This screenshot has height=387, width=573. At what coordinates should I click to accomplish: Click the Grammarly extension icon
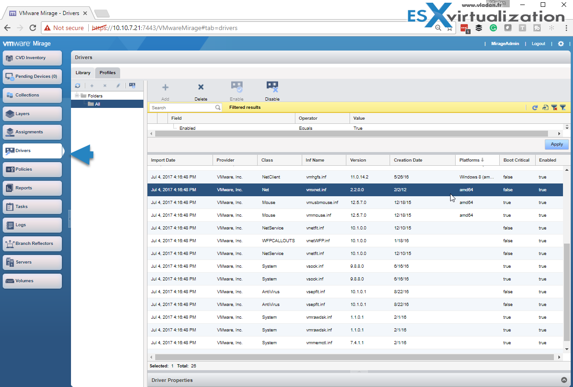[x=493, y=28]
